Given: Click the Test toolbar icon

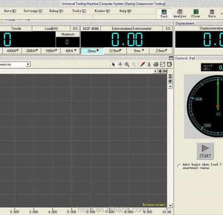Looking at the screenshot, I should click(x=164, y=14).
